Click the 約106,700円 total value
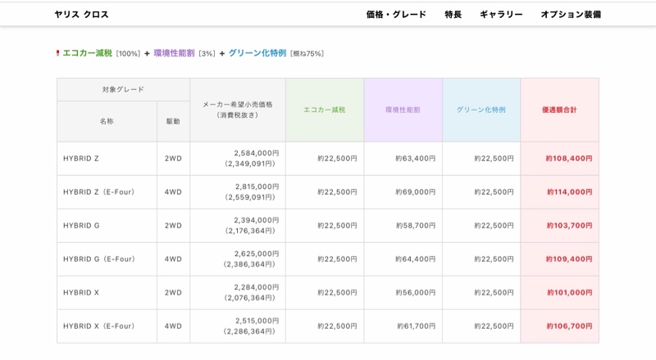 point(569,326)
